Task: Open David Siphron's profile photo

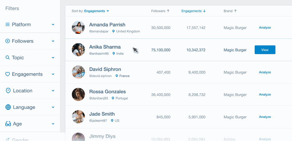Action: (x=78, y=72)
